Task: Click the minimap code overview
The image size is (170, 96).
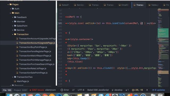Action: click(x=163, y=47)
